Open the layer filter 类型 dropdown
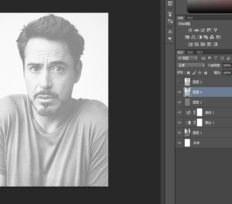 point(187,58)
